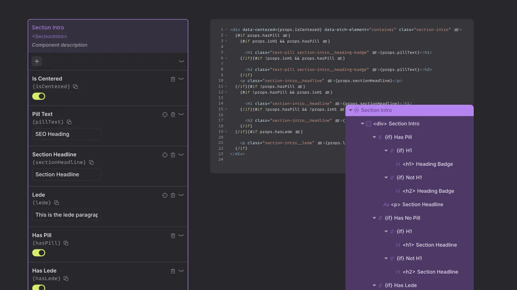Copy the {lede} variable name
Viewport: 517px width, 290px height.
pos(57,203)
